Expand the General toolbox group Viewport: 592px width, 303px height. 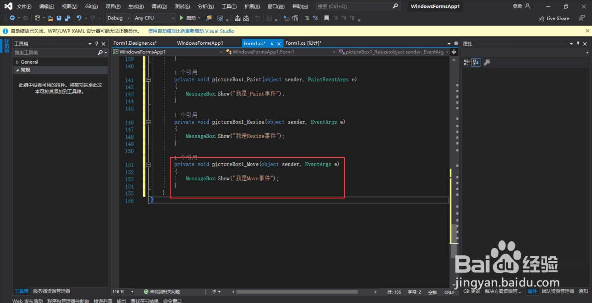[17, 62]
